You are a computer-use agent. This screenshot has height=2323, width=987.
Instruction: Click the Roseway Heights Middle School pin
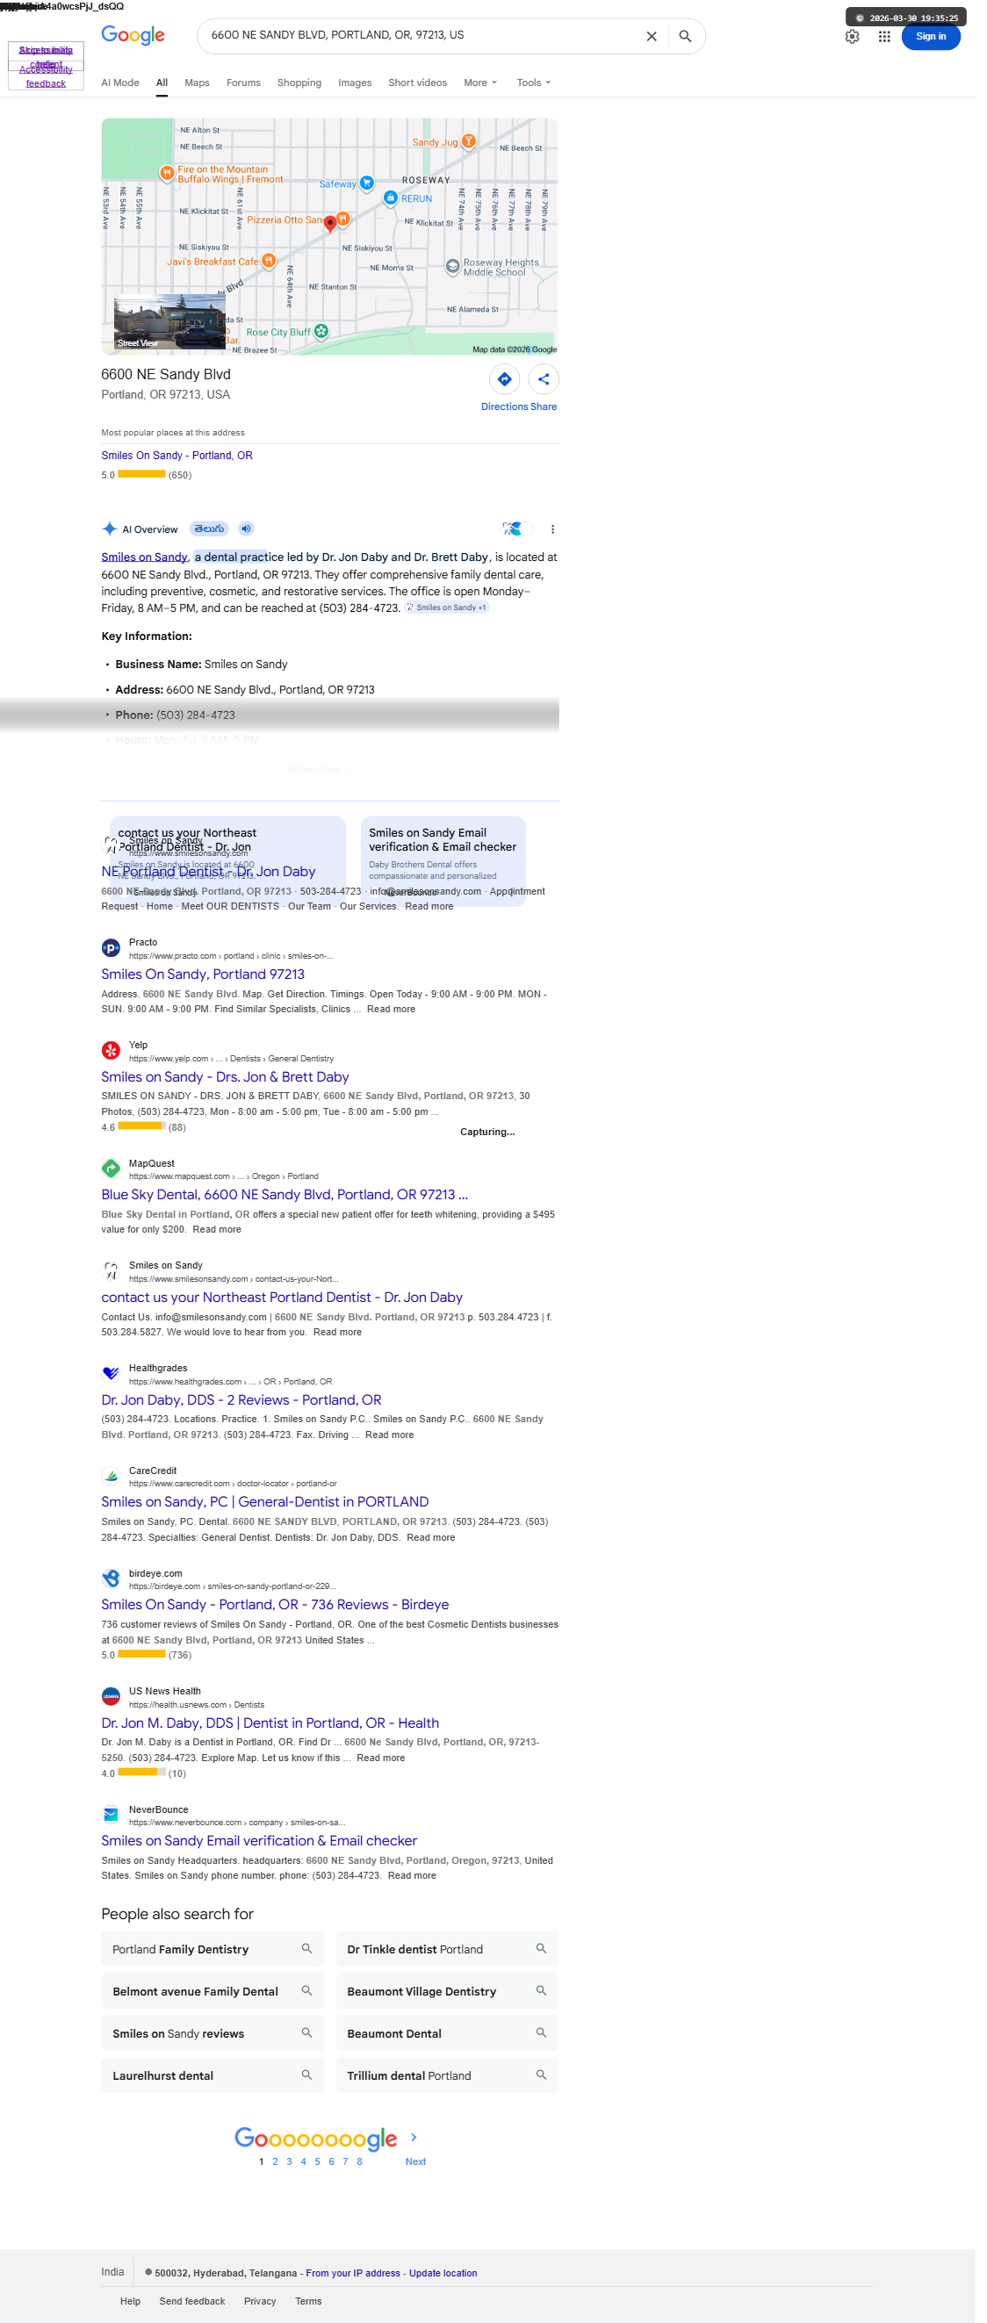(x=453, y=266)
